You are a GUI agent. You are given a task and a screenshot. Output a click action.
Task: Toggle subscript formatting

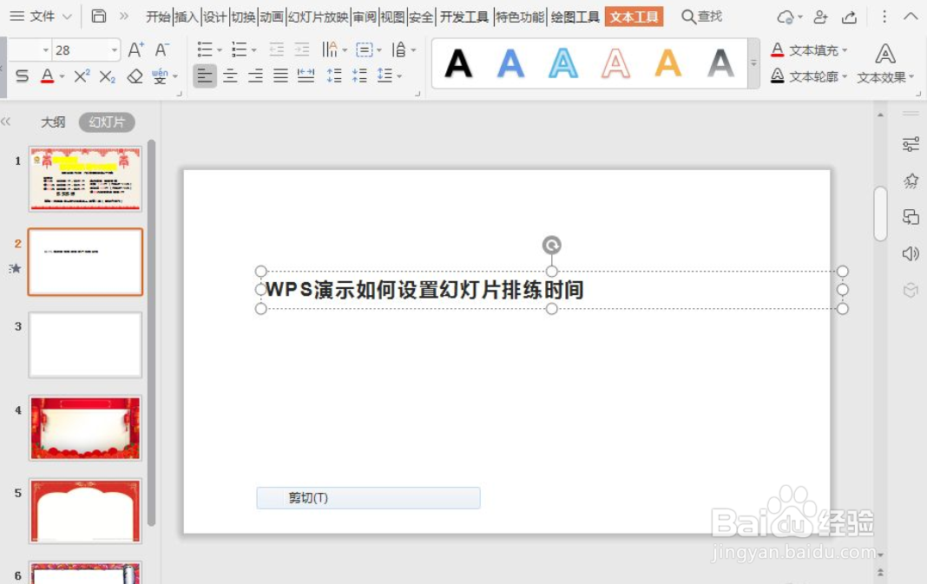[x=106, y=77]
